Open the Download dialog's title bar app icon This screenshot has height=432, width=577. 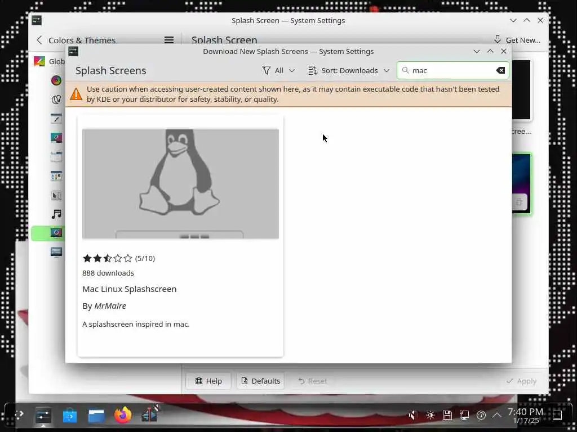tap(73, 51)
